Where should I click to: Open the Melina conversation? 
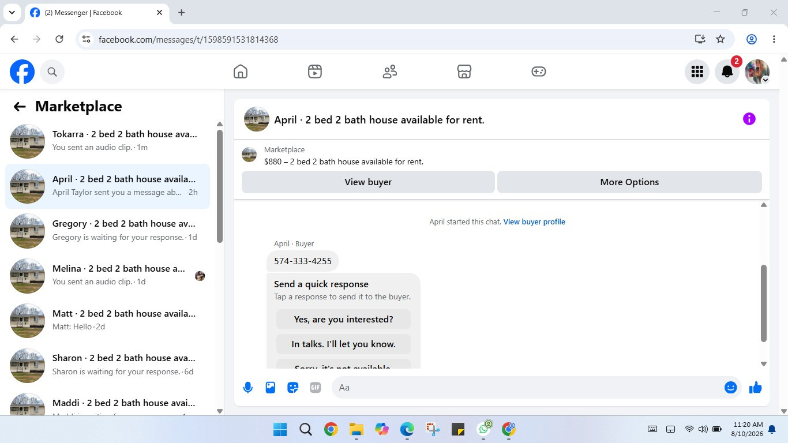coord(107,276)
